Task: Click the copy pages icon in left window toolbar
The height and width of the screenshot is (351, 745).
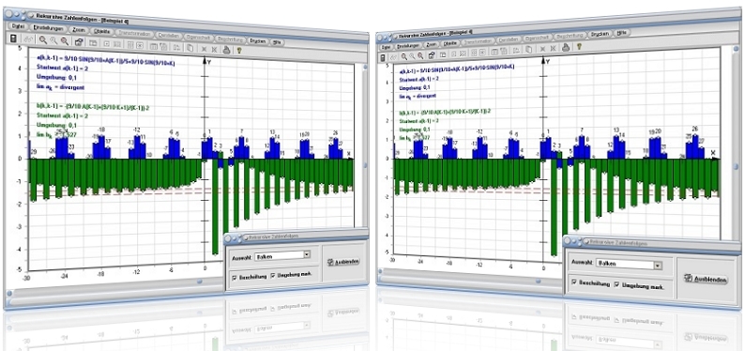Action: click(x=190, y=47)
